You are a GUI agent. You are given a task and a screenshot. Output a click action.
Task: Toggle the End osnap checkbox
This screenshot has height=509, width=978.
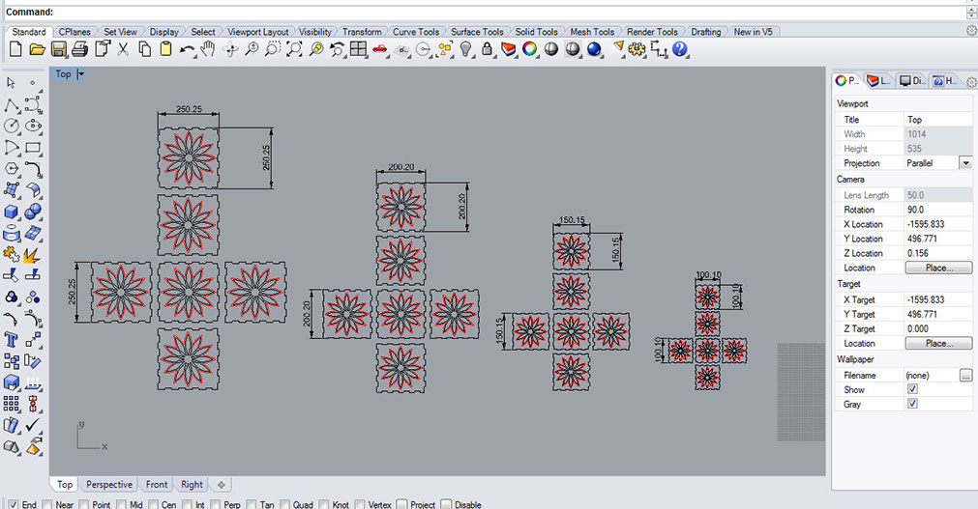(x=14, y=504)
